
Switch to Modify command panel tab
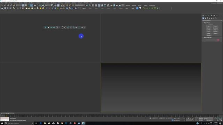206,15
